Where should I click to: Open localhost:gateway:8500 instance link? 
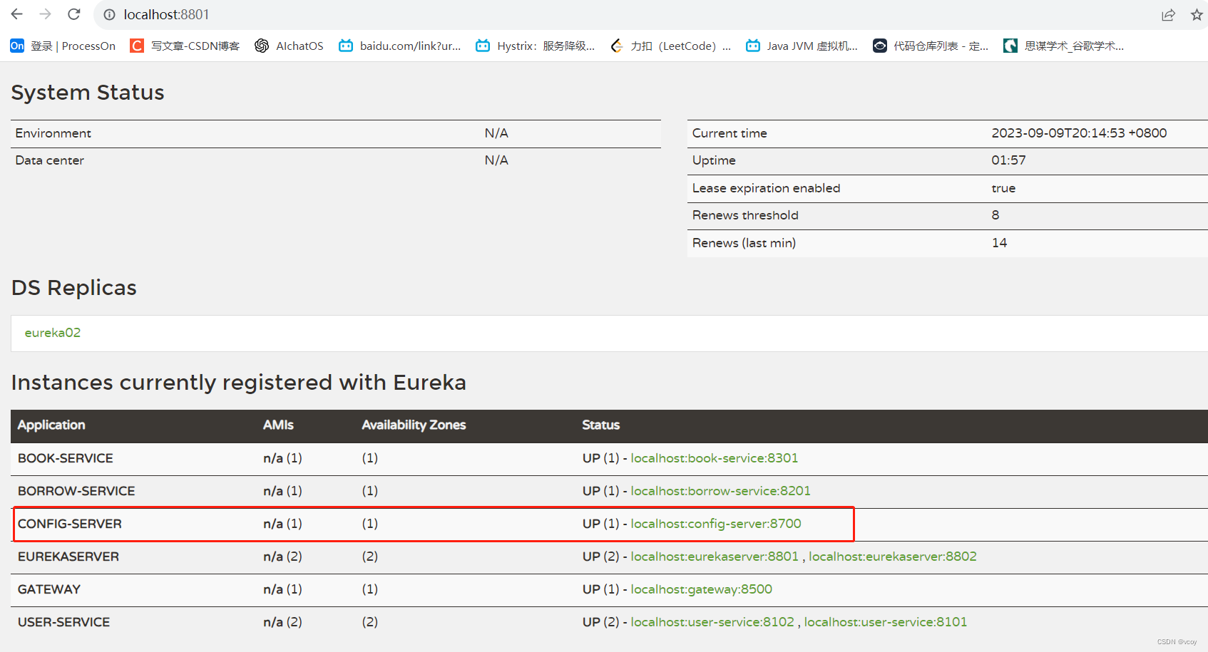[x=702, y=589]
